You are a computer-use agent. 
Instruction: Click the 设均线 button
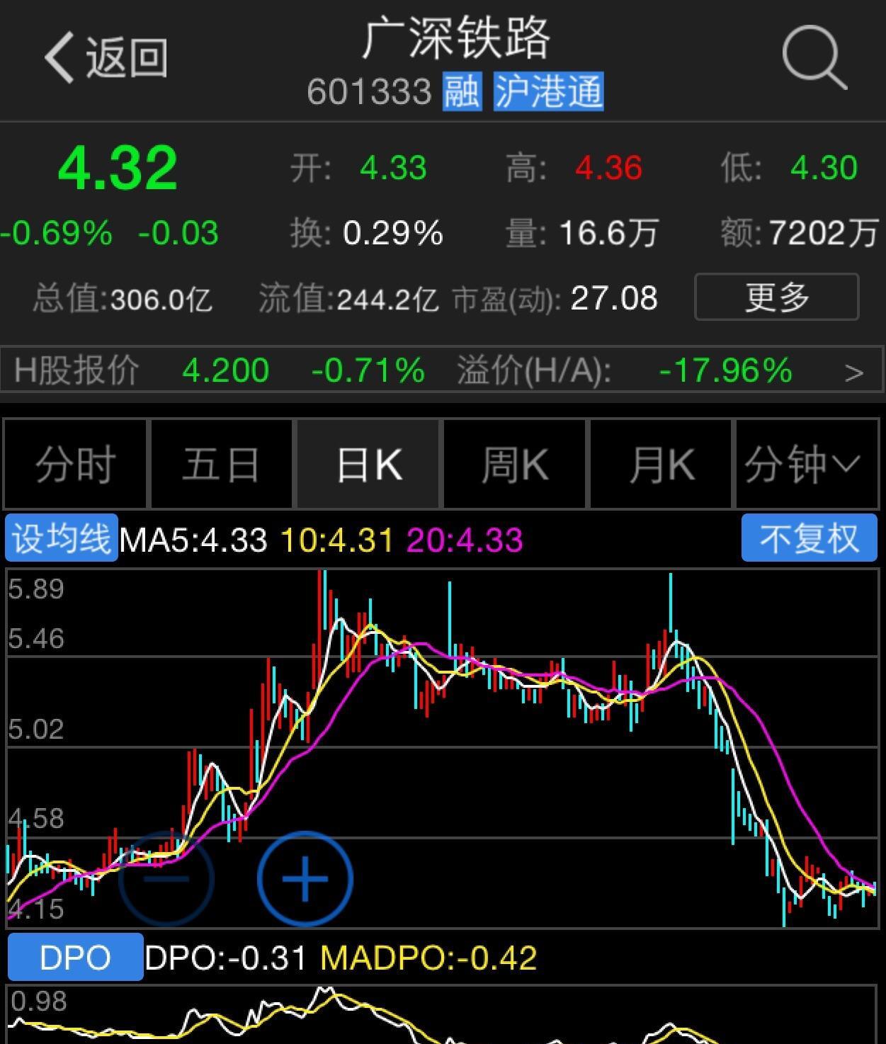tap(62, 538)
